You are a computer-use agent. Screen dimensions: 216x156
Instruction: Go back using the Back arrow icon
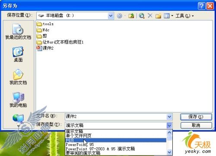pyautogui.click(x=120, y=16)
